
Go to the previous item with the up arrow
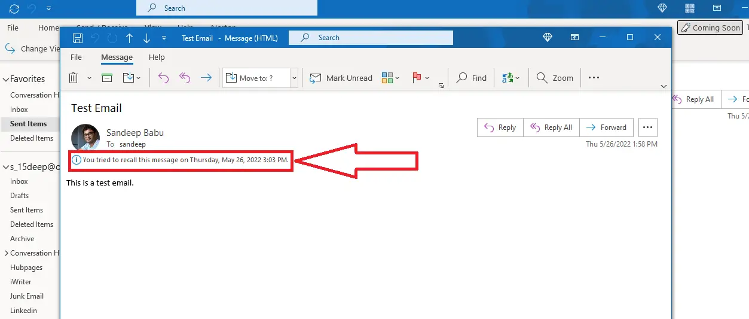pyautogui.click(x=129, y=38)
